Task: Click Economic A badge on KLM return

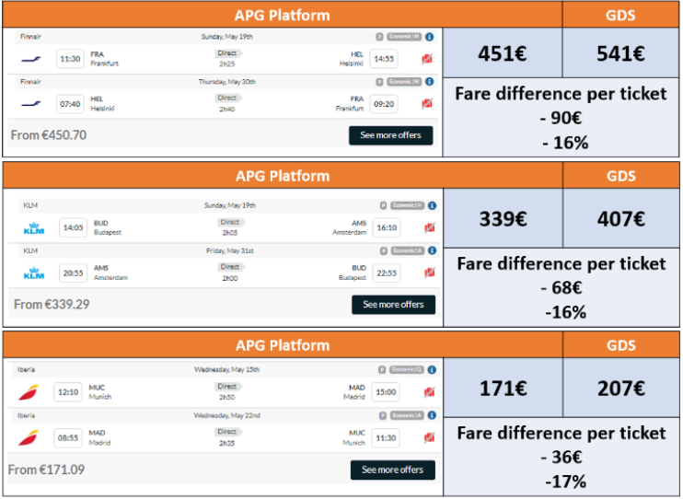Action: pos(407,250)
